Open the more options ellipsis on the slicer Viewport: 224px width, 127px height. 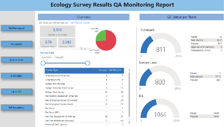[x=89, y=49]
